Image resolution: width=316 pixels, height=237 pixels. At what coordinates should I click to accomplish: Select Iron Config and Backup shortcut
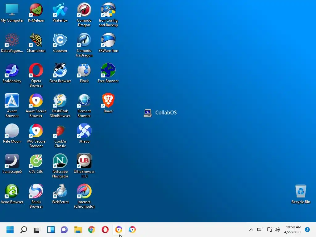coord(108,15)
